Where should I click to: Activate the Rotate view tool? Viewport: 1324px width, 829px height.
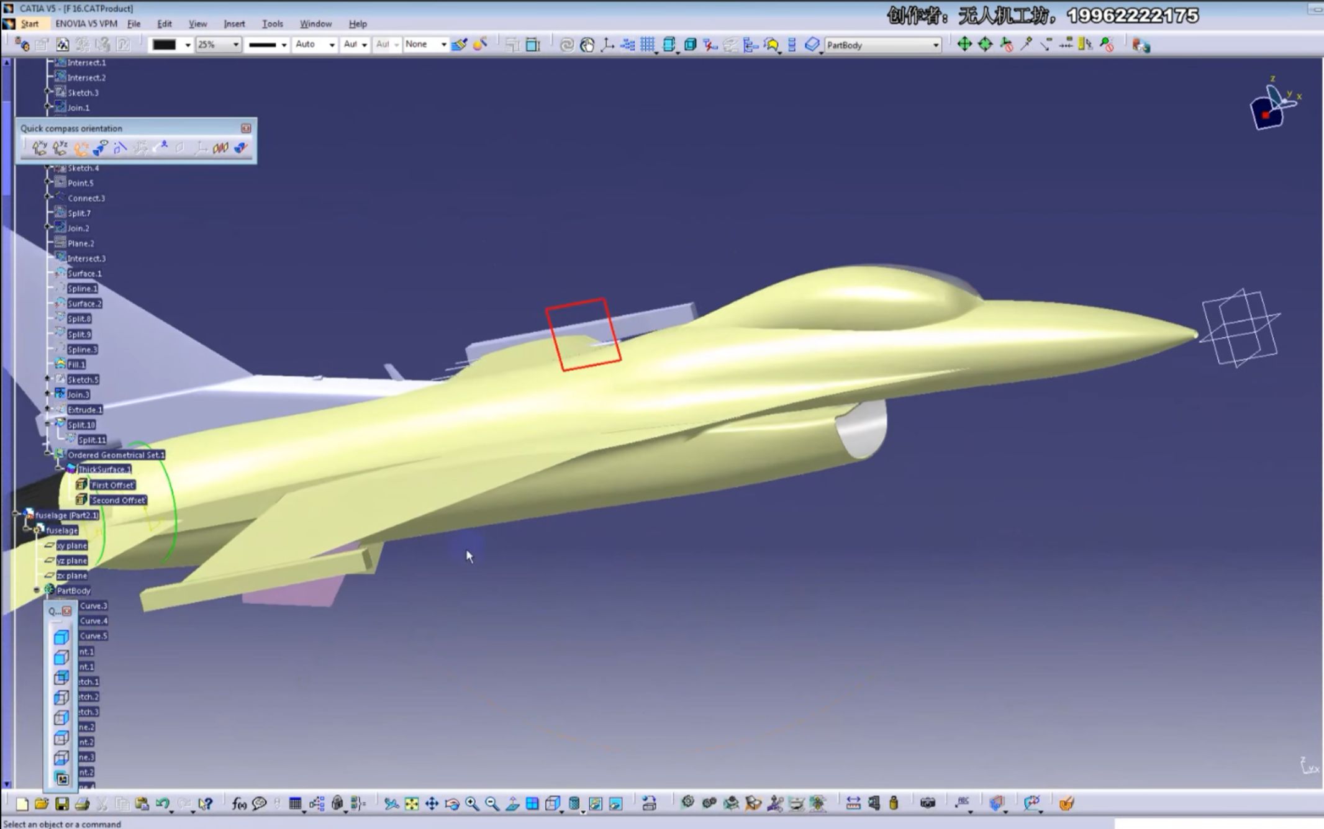click(453, 802)
